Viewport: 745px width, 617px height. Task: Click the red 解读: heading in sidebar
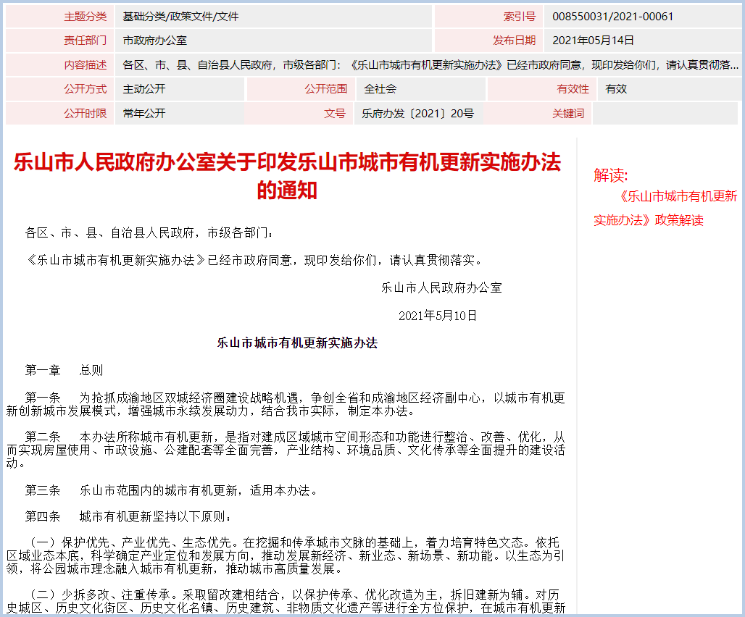(611, 175)
